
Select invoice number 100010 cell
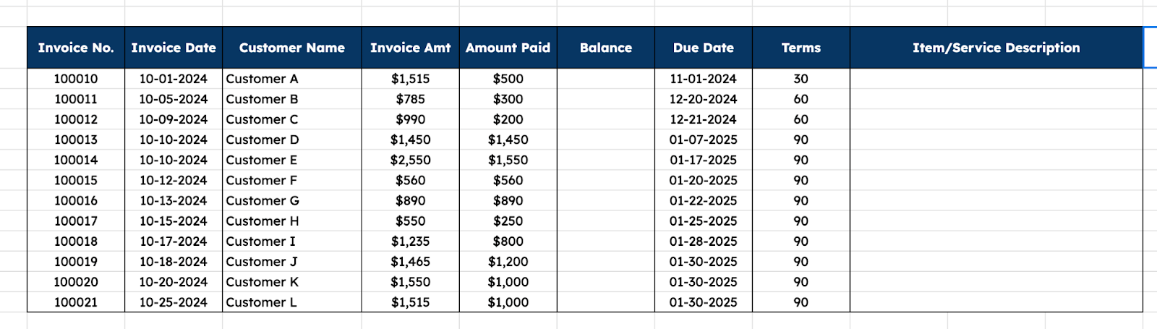pyautogui.click(x=76, y=79)
